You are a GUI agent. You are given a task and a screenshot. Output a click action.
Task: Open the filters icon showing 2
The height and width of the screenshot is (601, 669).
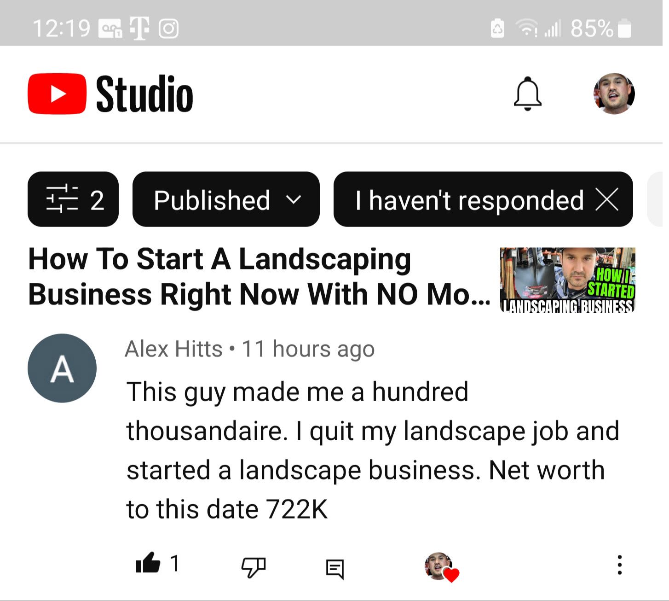click(x=73, y=199)
